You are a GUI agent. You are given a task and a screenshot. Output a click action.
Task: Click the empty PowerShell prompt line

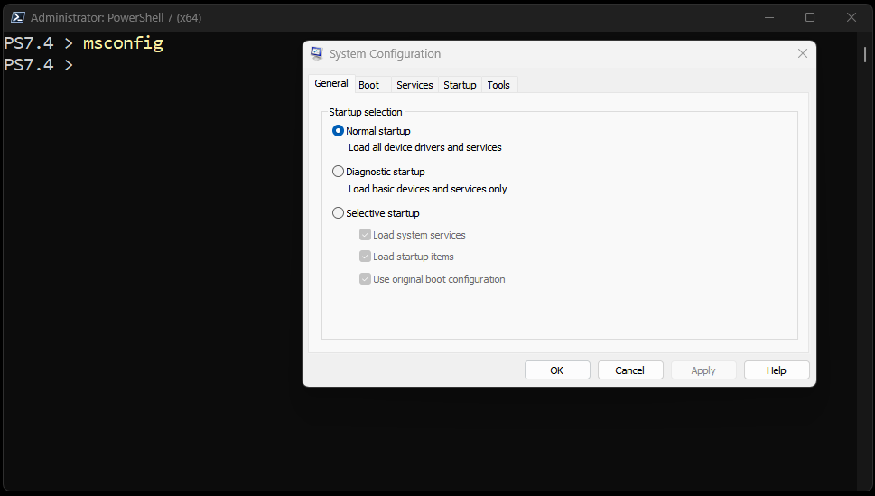point(39,65)
